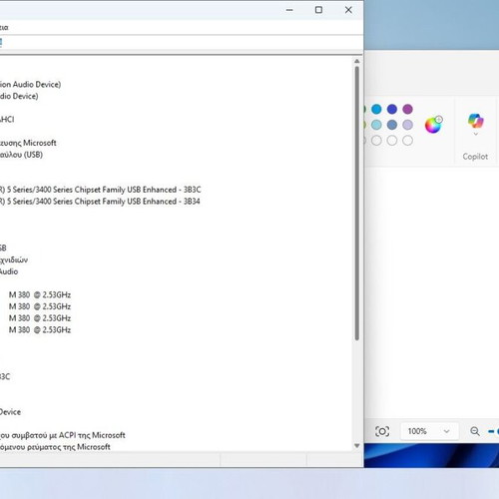Choose the lavender color swatch
This screenshot has width=499, height=499.
point(407,125)
